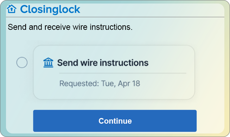Click the word Closinglock in the header
This screenshot has height=137, width=230.
(50, 9)
